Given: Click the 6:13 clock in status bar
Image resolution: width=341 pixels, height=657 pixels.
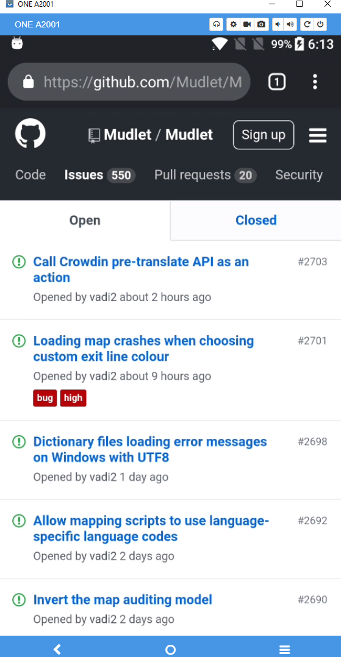Looking at the screenshot, I should [321, 44].
